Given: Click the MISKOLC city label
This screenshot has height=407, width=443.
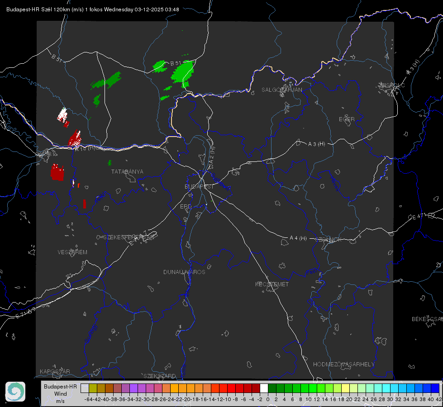Looking at the screenshot, I should point(392,85).
